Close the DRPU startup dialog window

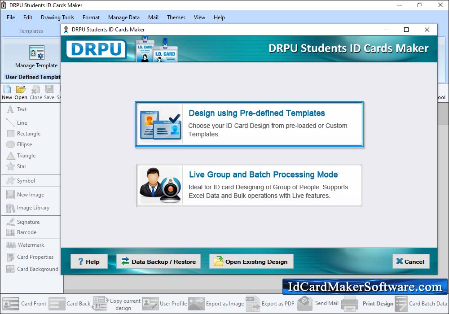(x=427, y=30)
